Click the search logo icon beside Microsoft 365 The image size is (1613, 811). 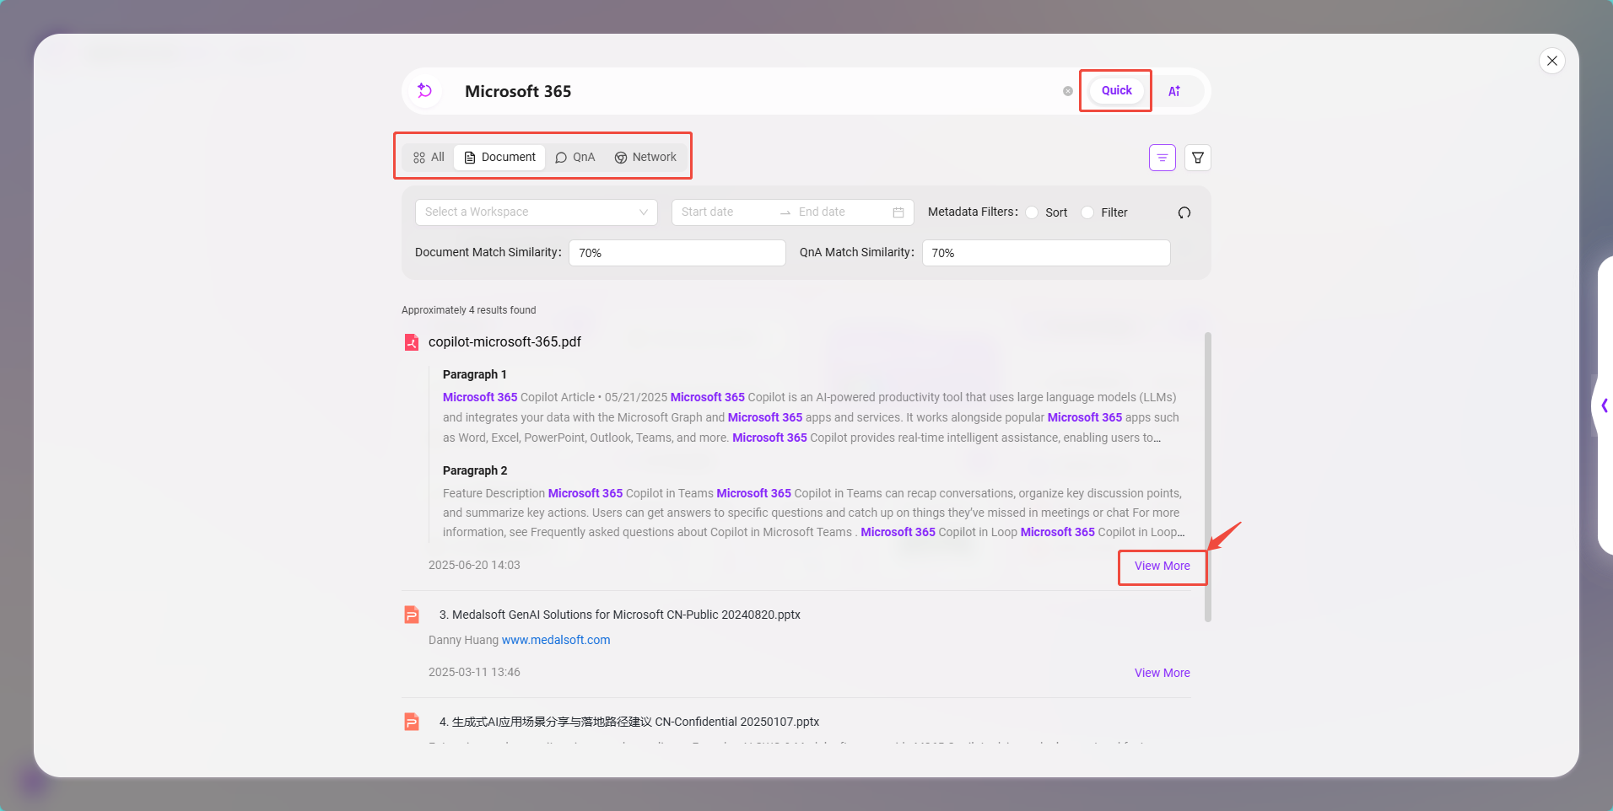pos(425,91)
